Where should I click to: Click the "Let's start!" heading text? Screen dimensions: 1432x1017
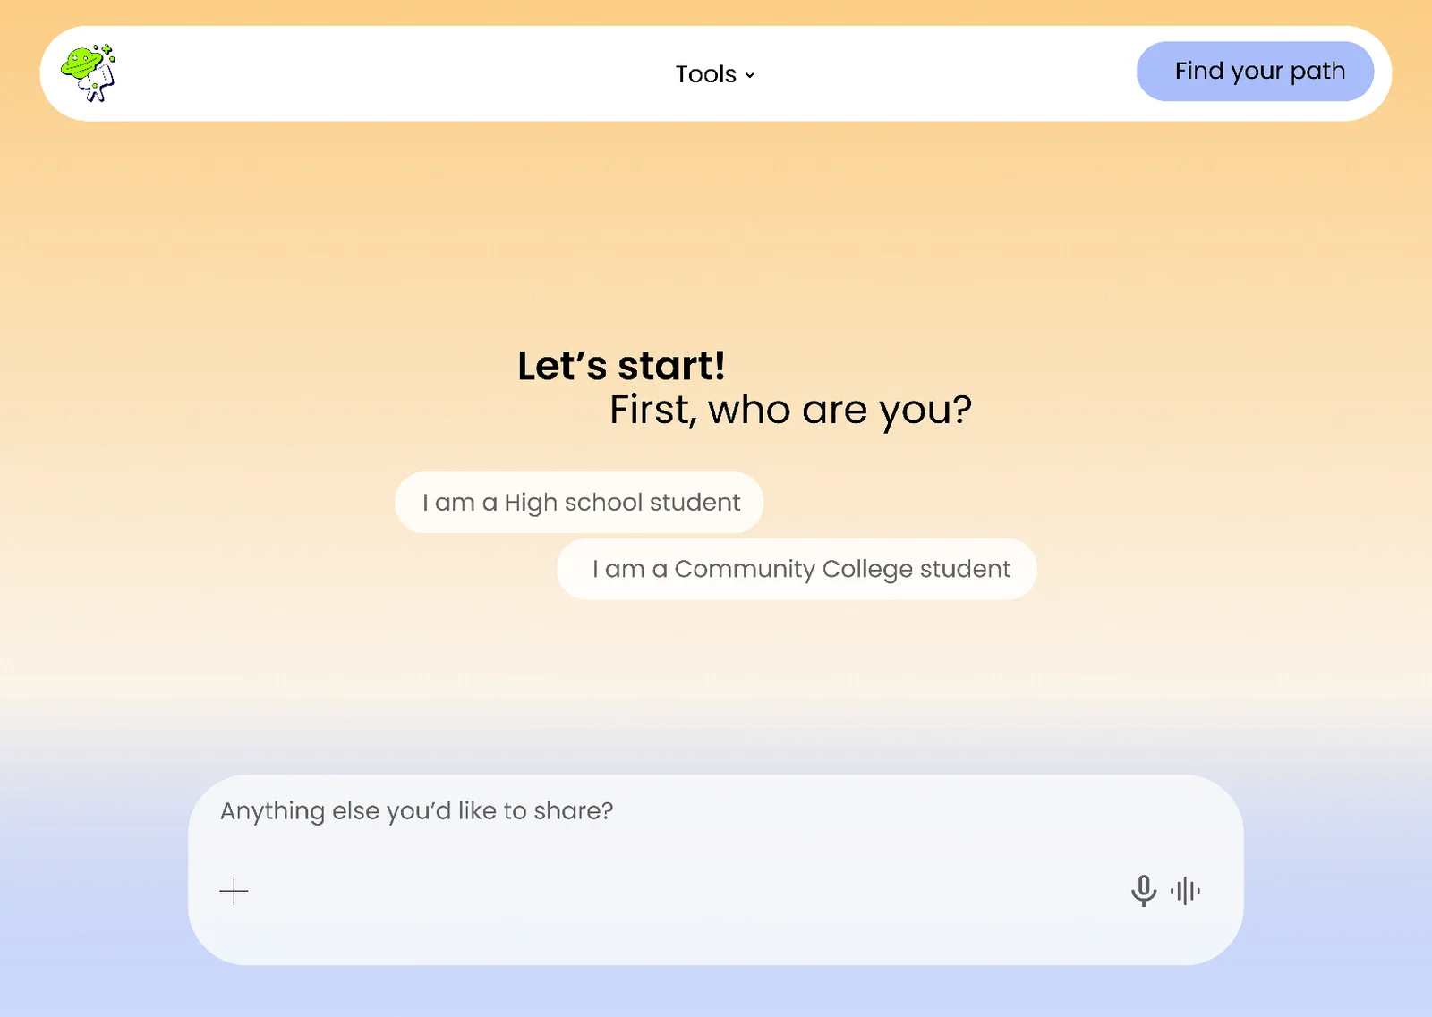coord(621,366)
